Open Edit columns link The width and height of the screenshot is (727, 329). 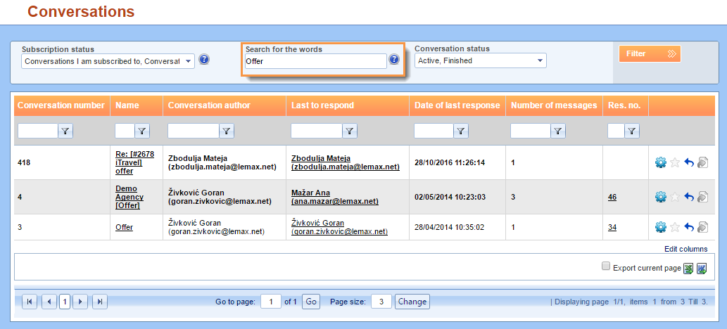coord(685,249)
